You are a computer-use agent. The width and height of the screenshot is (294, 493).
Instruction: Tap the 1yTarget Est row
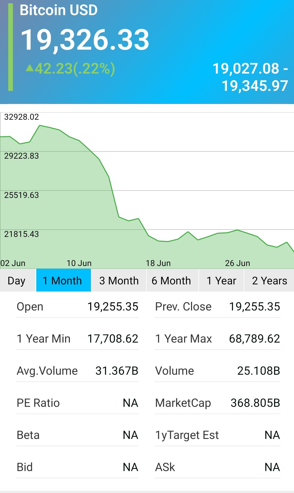click(x=218, y=435)
